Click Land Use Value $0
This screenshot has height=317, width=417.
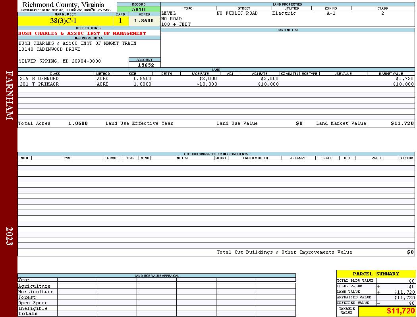[299, 123]
